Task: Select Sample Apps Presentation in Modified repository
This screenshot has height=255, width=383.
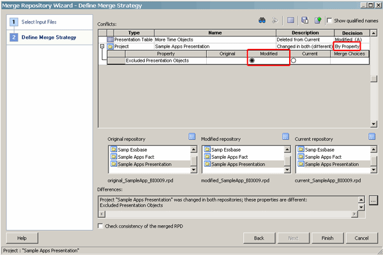Action: click(x=238, y=164)
